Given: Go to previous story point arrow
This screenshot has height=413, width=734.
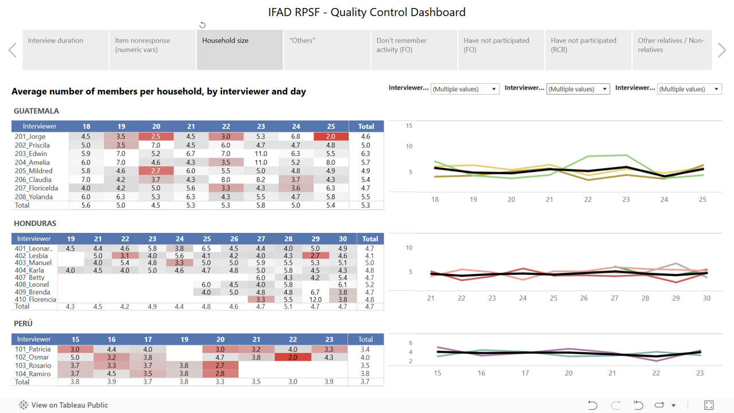Looking at the screenshot, I should tap(12, 50).
